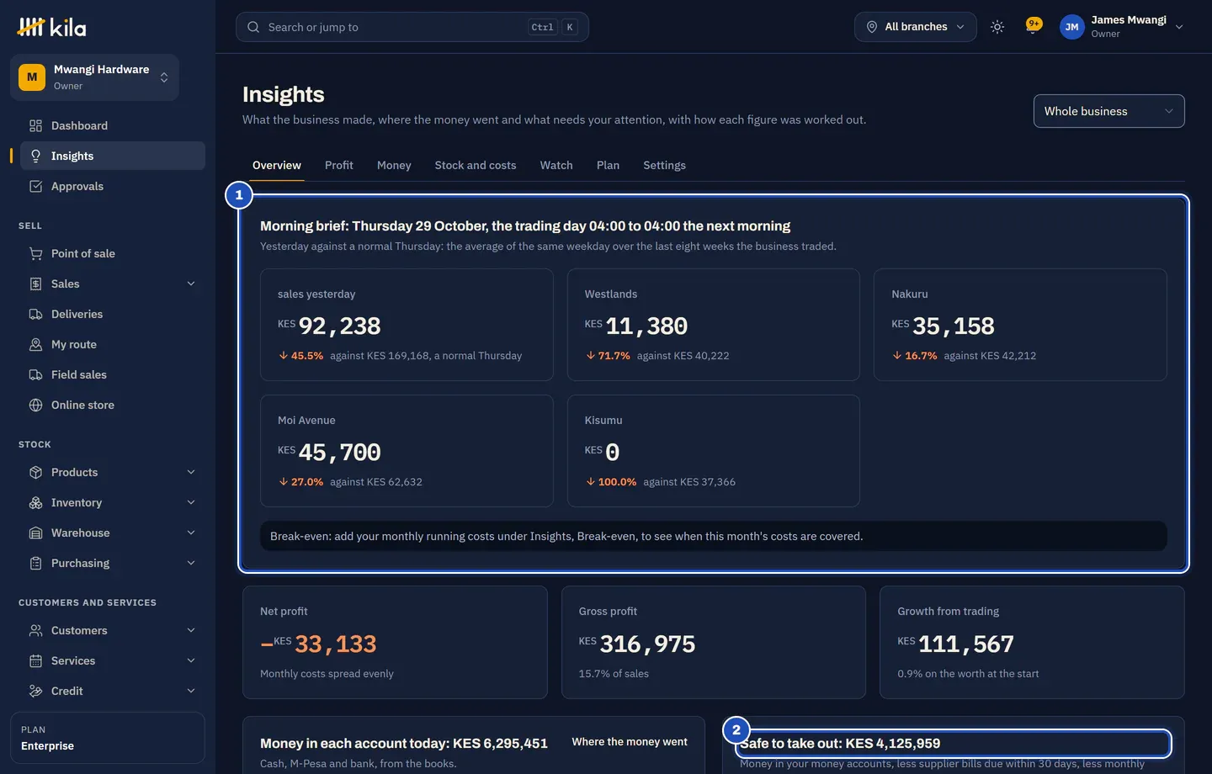This screenshot has height=774, width=1212.
Task: Open notifications with the 9+ badge
Action: pos(1034,26)
